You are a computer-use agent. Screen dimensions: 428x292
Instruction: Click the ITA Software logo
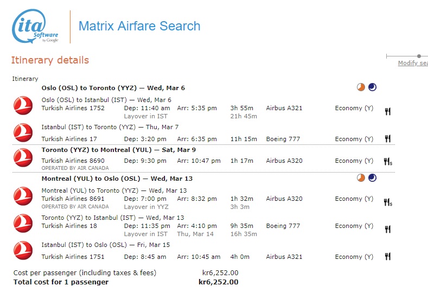point(35,26)
